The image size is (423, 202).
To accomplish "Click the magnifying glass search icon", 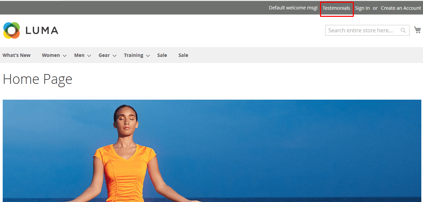I will tap(403, 30).
